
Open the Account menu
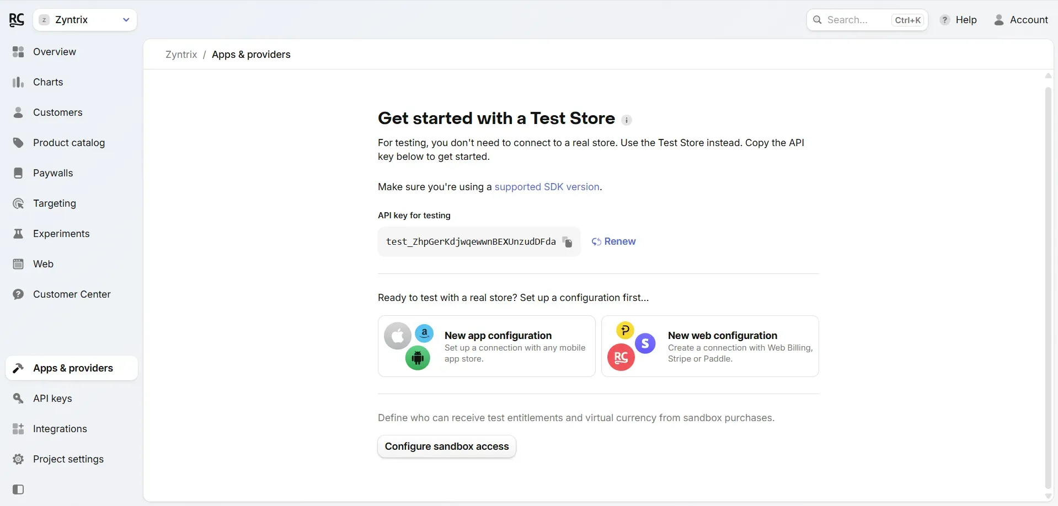coord(1020,20)
